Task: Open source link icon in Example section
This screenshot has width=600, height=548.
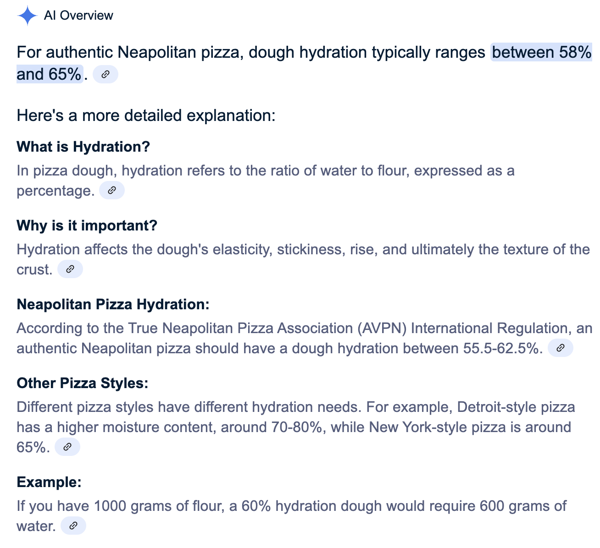Action: coord(73,526)
